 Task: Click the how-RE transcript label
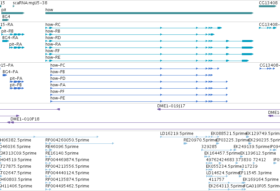[x=53, y=57]
